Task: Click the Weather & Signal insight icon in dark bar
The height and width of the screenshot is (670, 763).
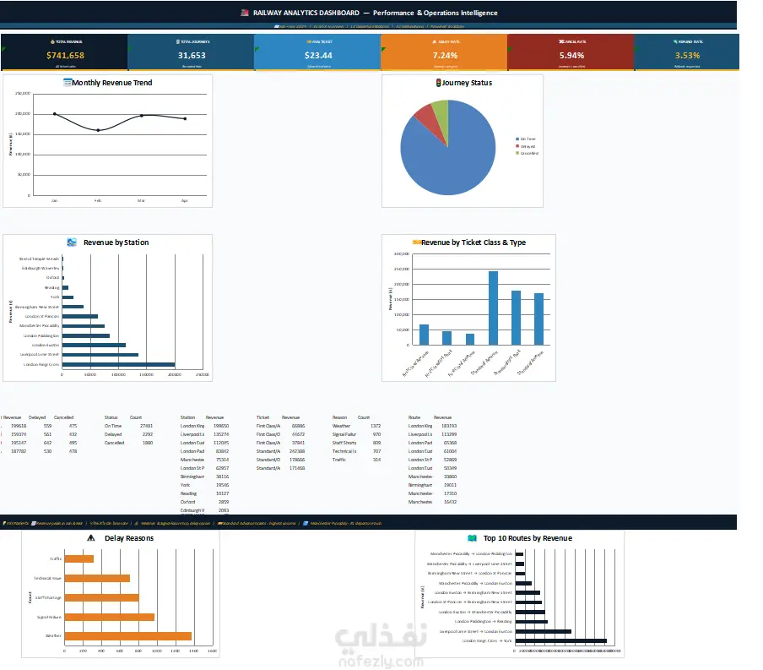Action: coord(136,523)
